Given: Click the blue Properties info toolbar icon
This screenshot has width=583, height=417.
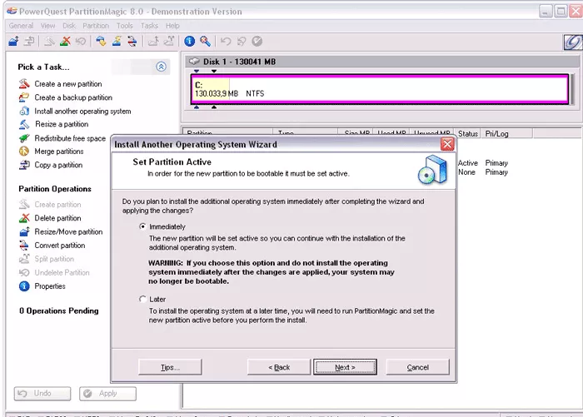Looking at the screenshot, I should [189, 41].
